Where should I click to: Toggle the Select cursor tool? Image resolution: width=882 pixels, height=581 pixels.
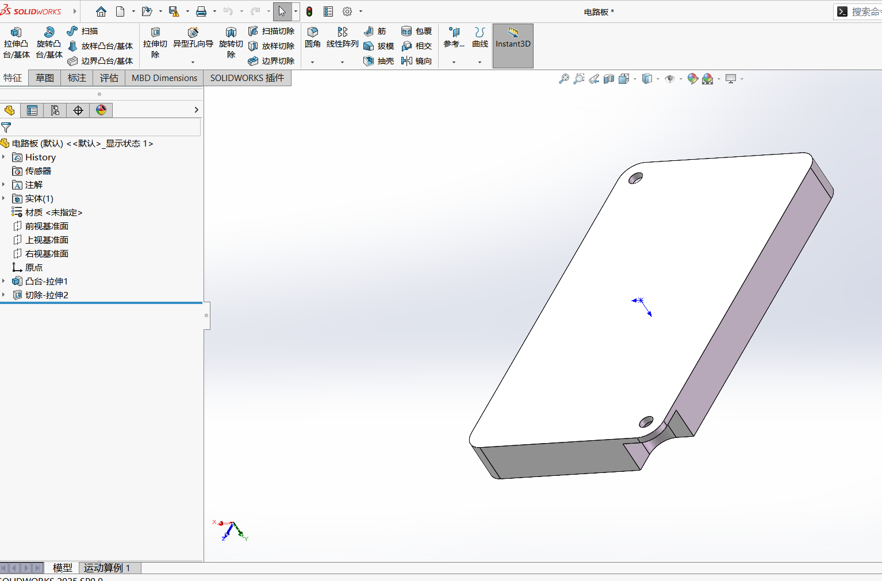click(282, 11)
